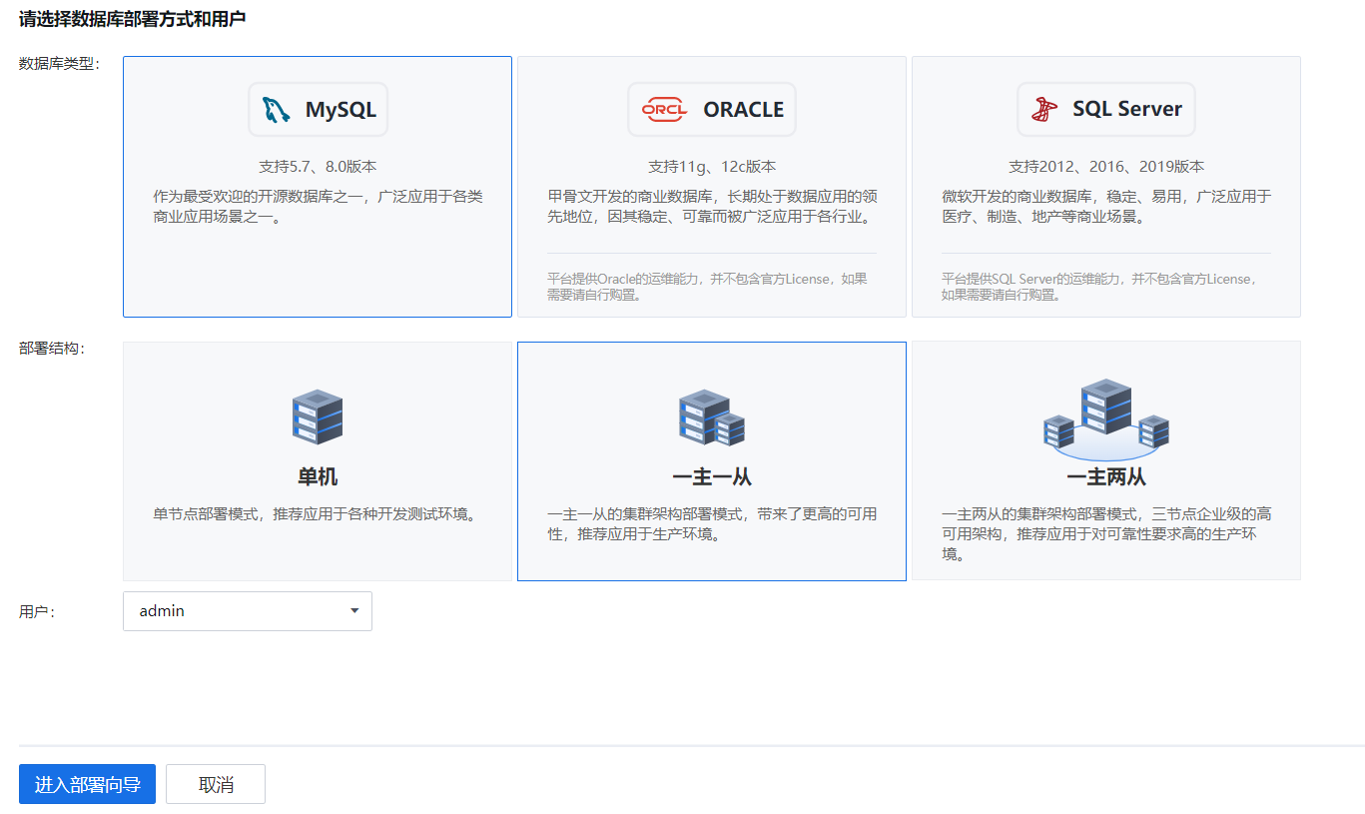Click the 进入部署向导 button
1365x814 pixels.
pyautogui.click(x=87, y=784)
